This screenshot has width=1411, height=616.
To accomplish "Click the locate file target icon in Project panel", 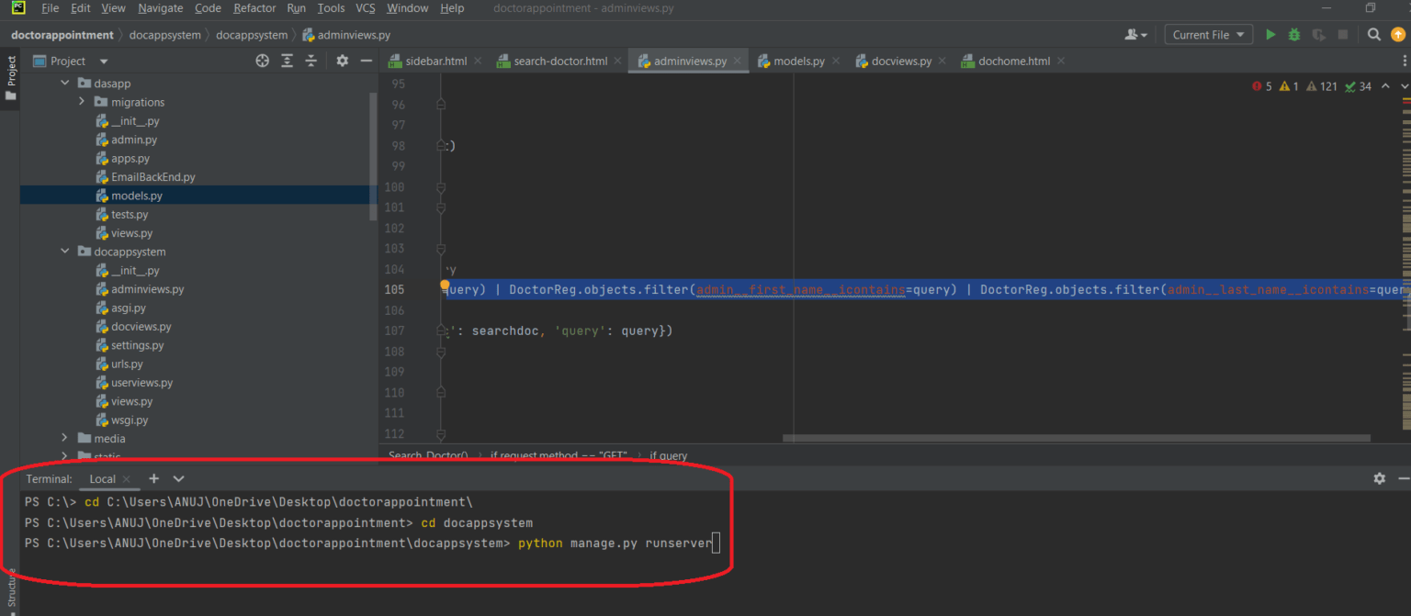I will pyautogui.click(x=263, y=61).
